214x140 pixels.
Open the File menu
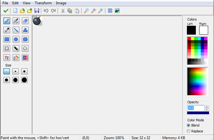(5, 3)
